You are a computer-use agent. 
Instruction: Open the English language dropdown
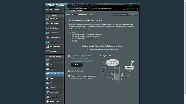[x=131, y=5]
